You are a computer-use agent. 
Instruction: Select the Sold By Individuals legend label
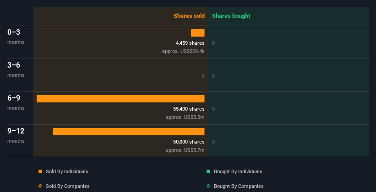[67, 171]
